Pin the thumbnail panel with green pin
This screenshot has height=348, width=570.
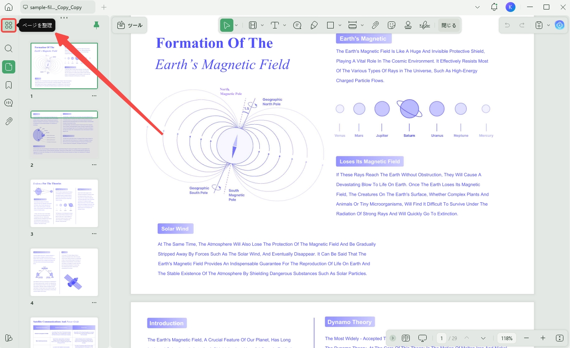click(x=96, y=26)
